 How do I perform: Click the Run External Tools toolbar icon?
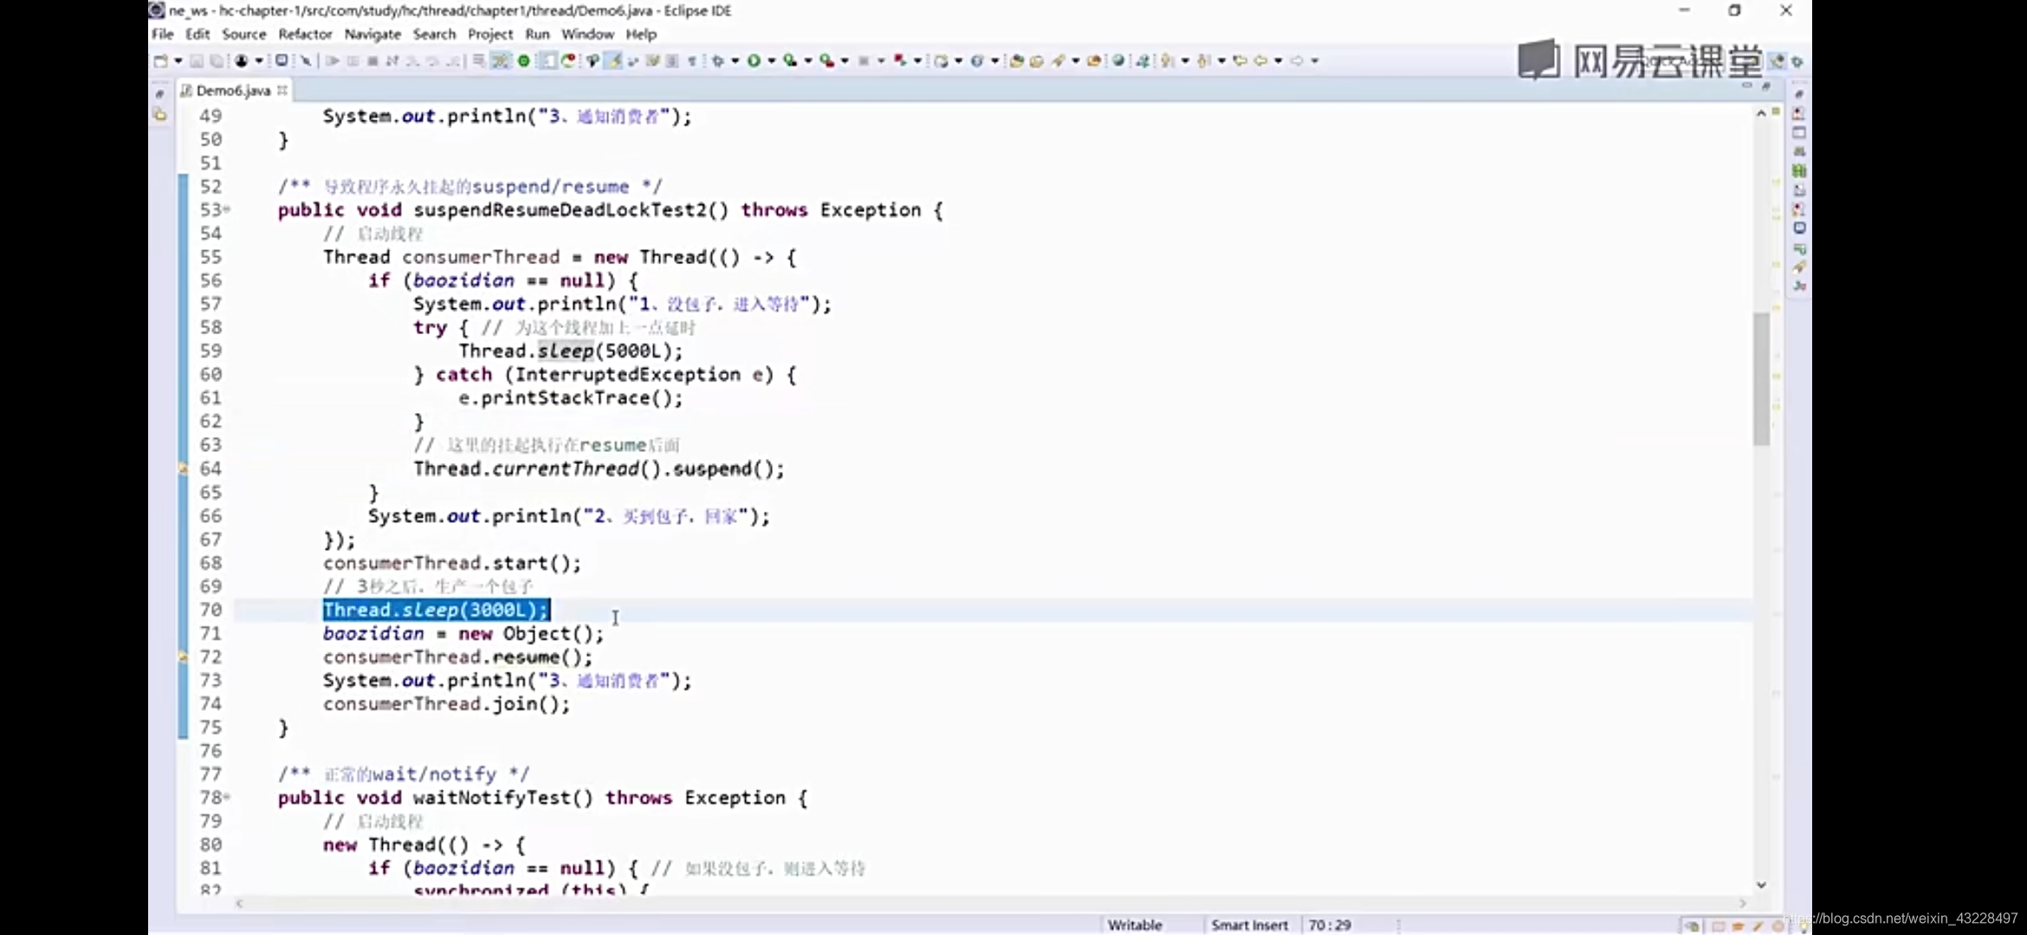pos(828,61)
